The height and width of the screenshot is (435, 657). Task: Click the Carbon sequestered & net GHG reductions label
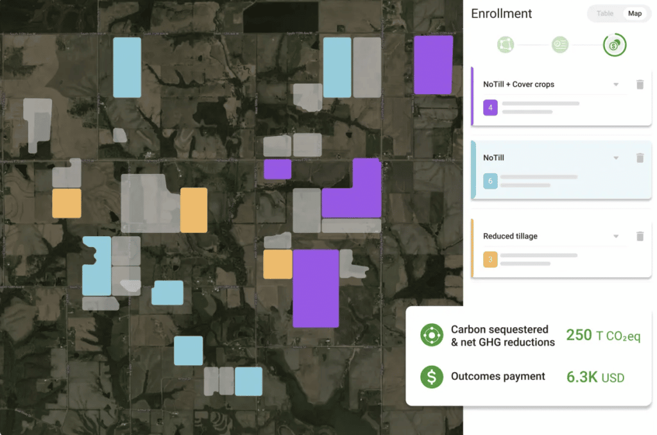[503, 336]
